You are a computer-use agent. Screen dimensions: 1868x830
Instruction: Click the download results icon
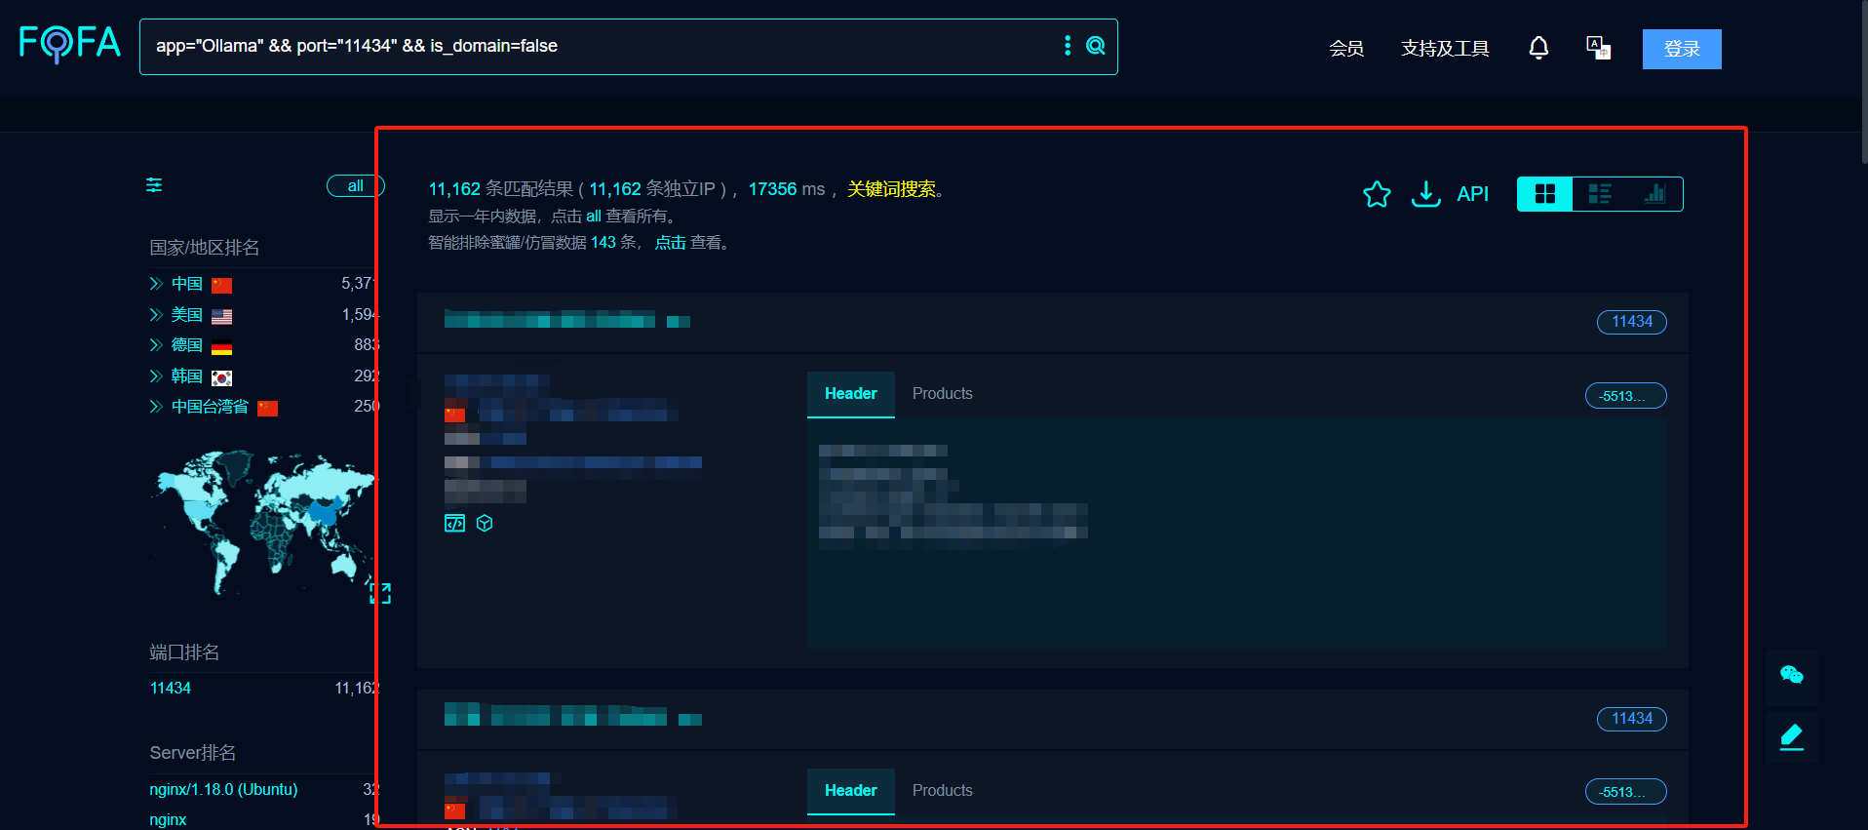pos(1425,194)
